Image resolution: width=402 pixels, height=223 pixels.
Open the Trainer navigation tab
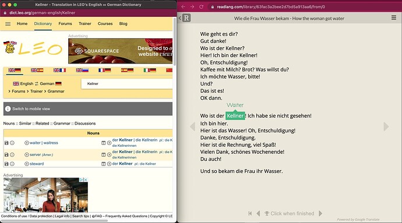[x=85, y=24]
